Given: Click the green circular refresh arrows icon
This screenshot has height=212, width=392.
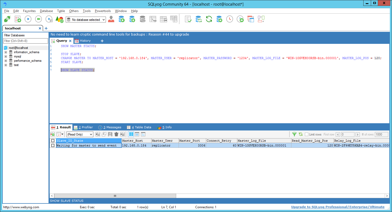Looking at the screenshot, I should coord(209,19).
